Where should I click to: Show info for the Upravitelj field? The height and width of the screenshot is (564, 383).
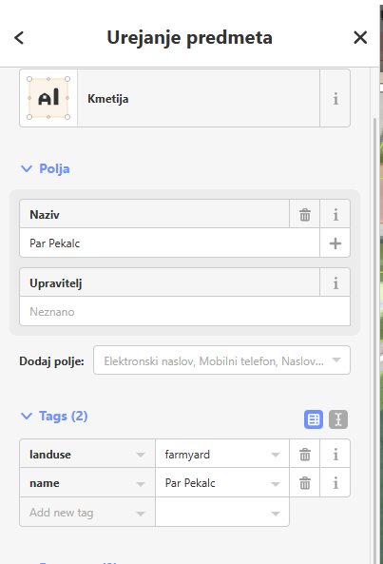[335, 283]
